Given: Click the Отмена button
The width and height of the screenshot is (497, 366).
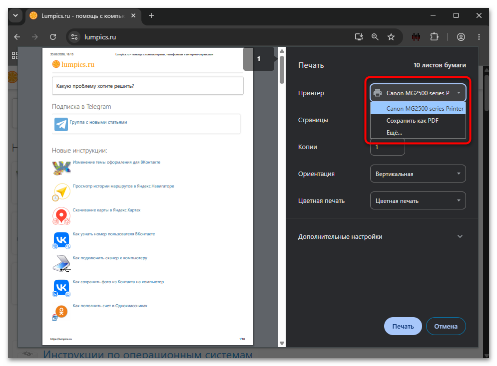Looking at the screenshot, I should [x=446, y=326].
